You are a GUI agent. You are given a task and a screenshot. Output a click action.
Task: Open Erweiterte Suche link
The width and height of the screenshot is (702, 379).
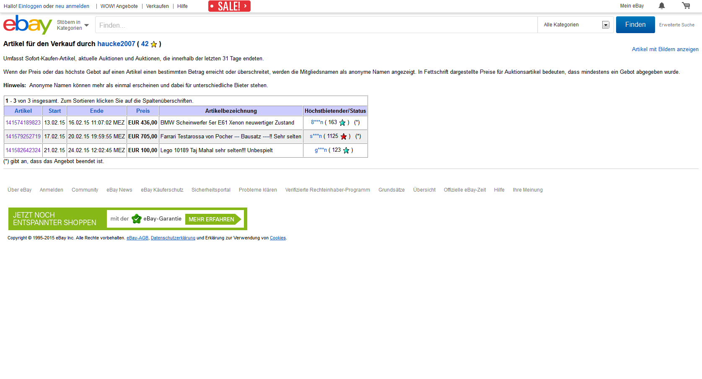(x=676, y=25)
